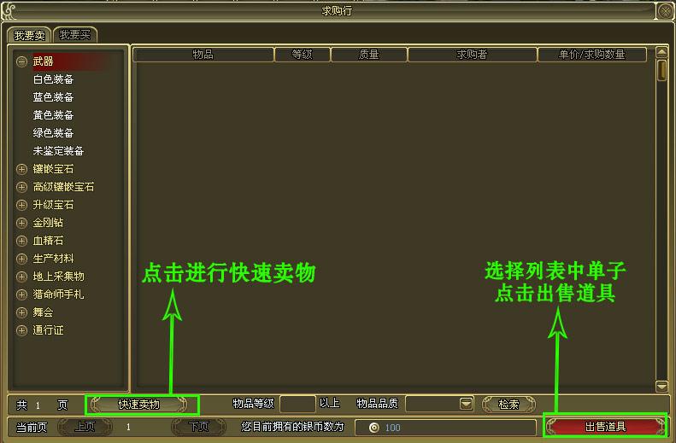Sort by the 等级 column header

302,55
